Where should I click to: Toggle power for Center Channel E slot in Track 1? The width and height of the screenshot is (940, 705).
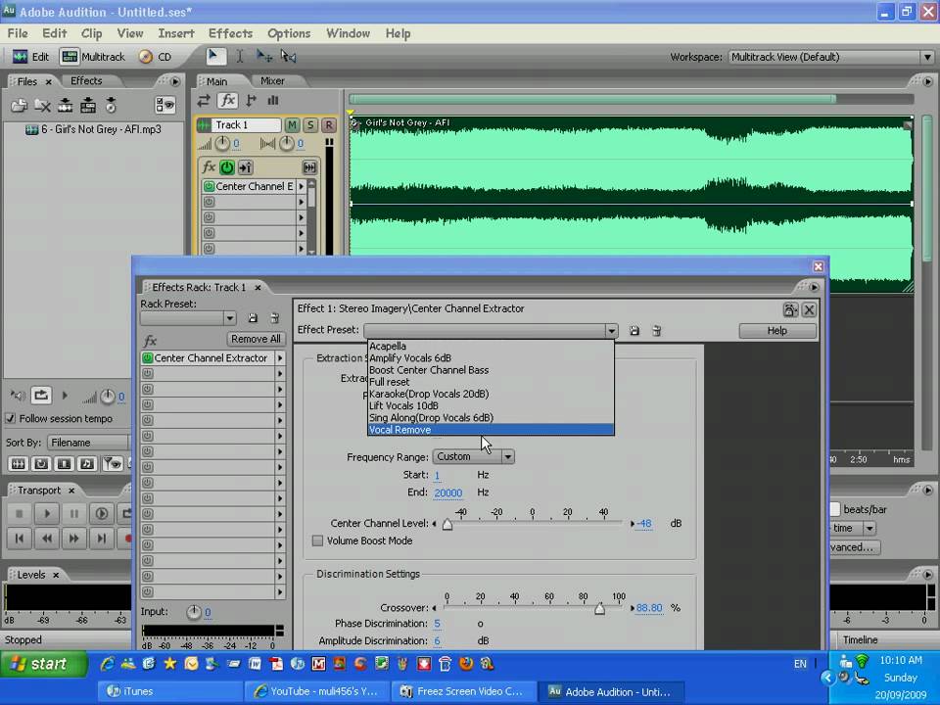(209, 186)
